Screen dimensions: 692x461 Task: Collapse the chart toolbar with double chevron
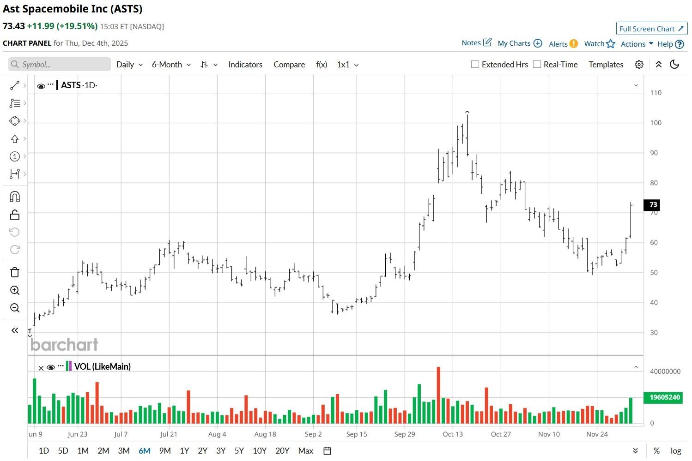[659, 65]
